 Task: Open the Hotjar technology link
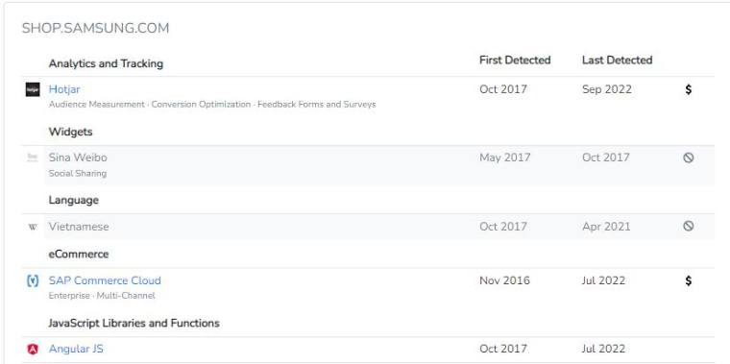(64, 89)
